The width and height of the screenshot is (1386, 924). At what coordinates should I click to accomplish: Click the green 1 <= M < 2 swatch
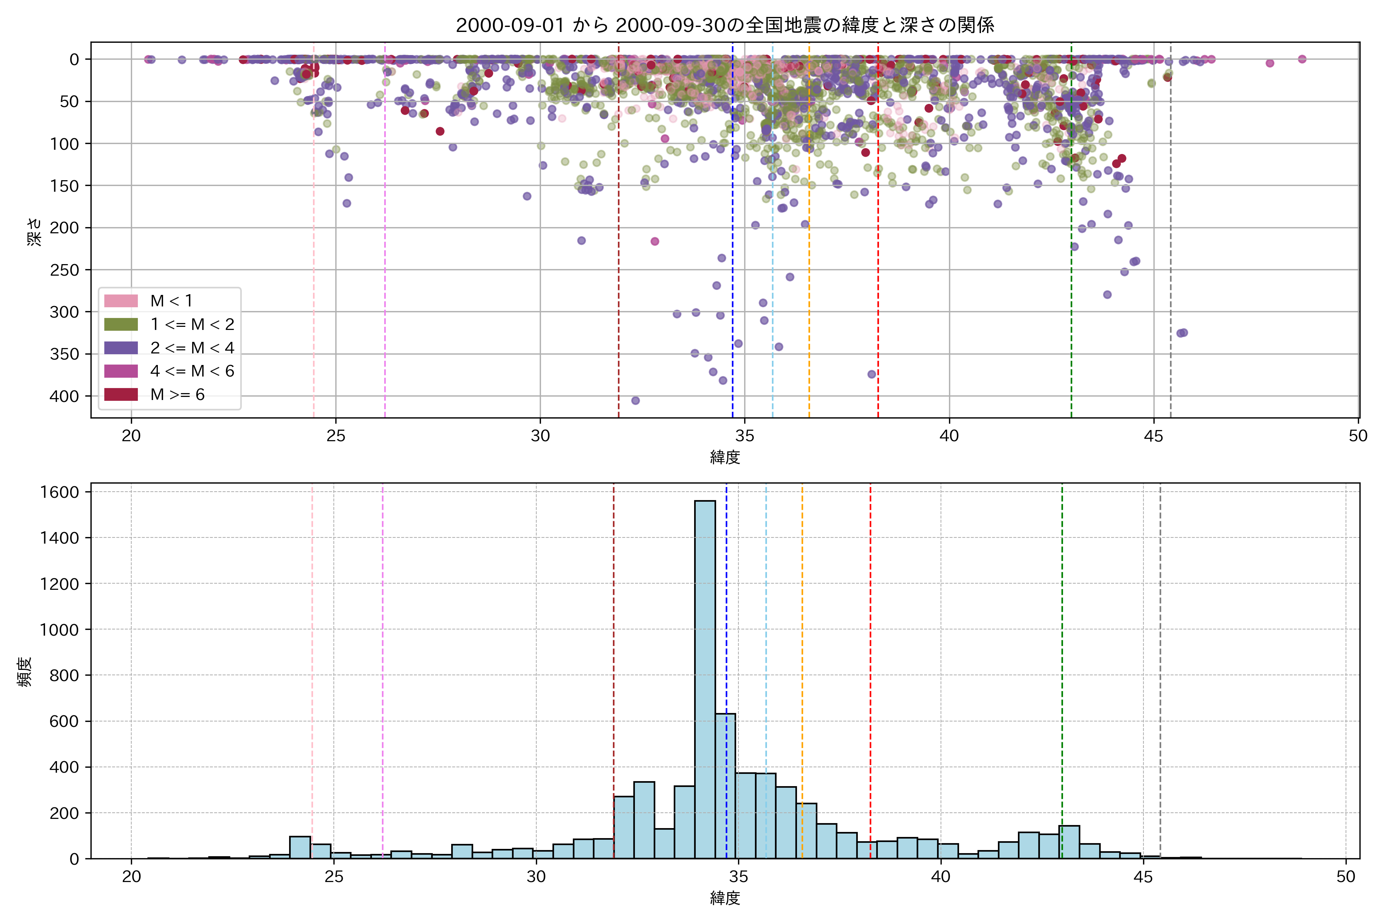[x=121, y=325]
